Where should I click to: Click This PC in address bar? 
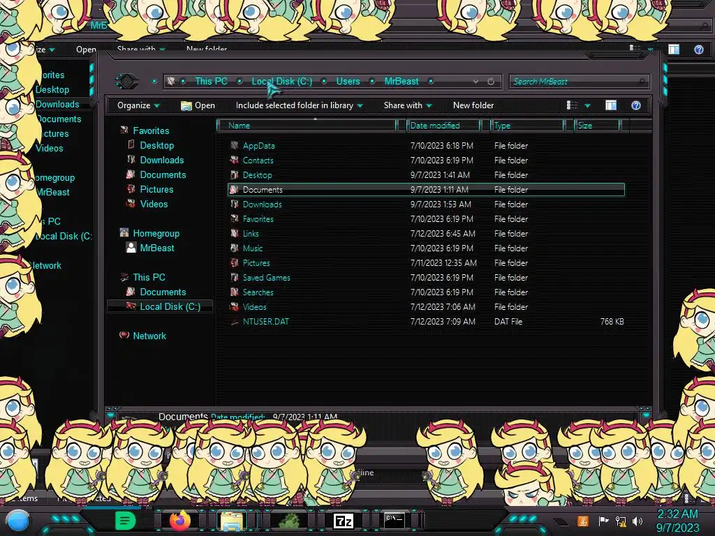point(211,81)
